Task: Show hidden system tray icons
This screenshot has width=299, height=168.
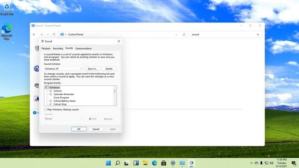Action: coord(251,163)
